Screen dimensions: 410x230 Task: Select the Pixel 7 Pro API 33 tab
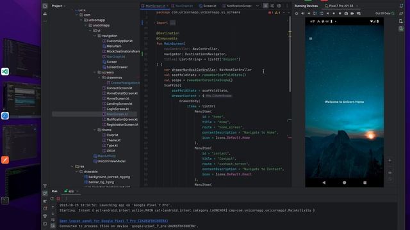[341, 6]
